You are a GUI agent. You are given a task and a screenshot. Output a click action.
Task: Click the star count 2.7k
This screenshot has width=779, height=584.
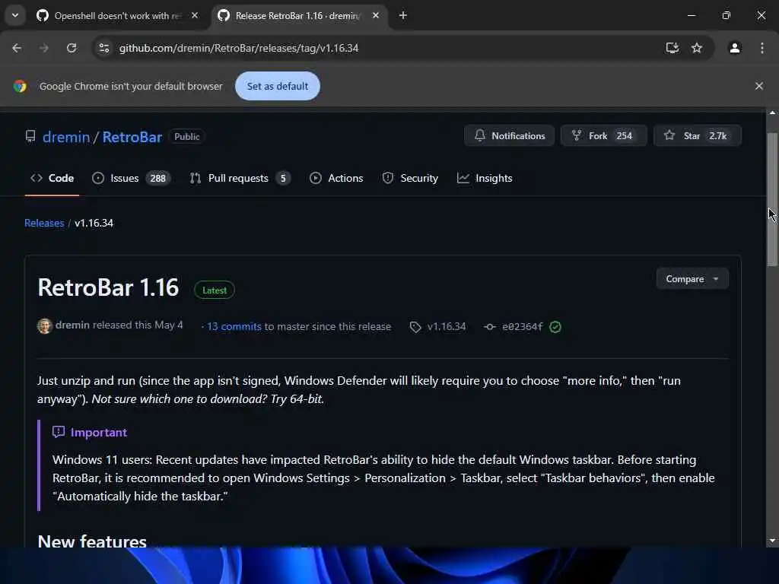tap(718, 135)
